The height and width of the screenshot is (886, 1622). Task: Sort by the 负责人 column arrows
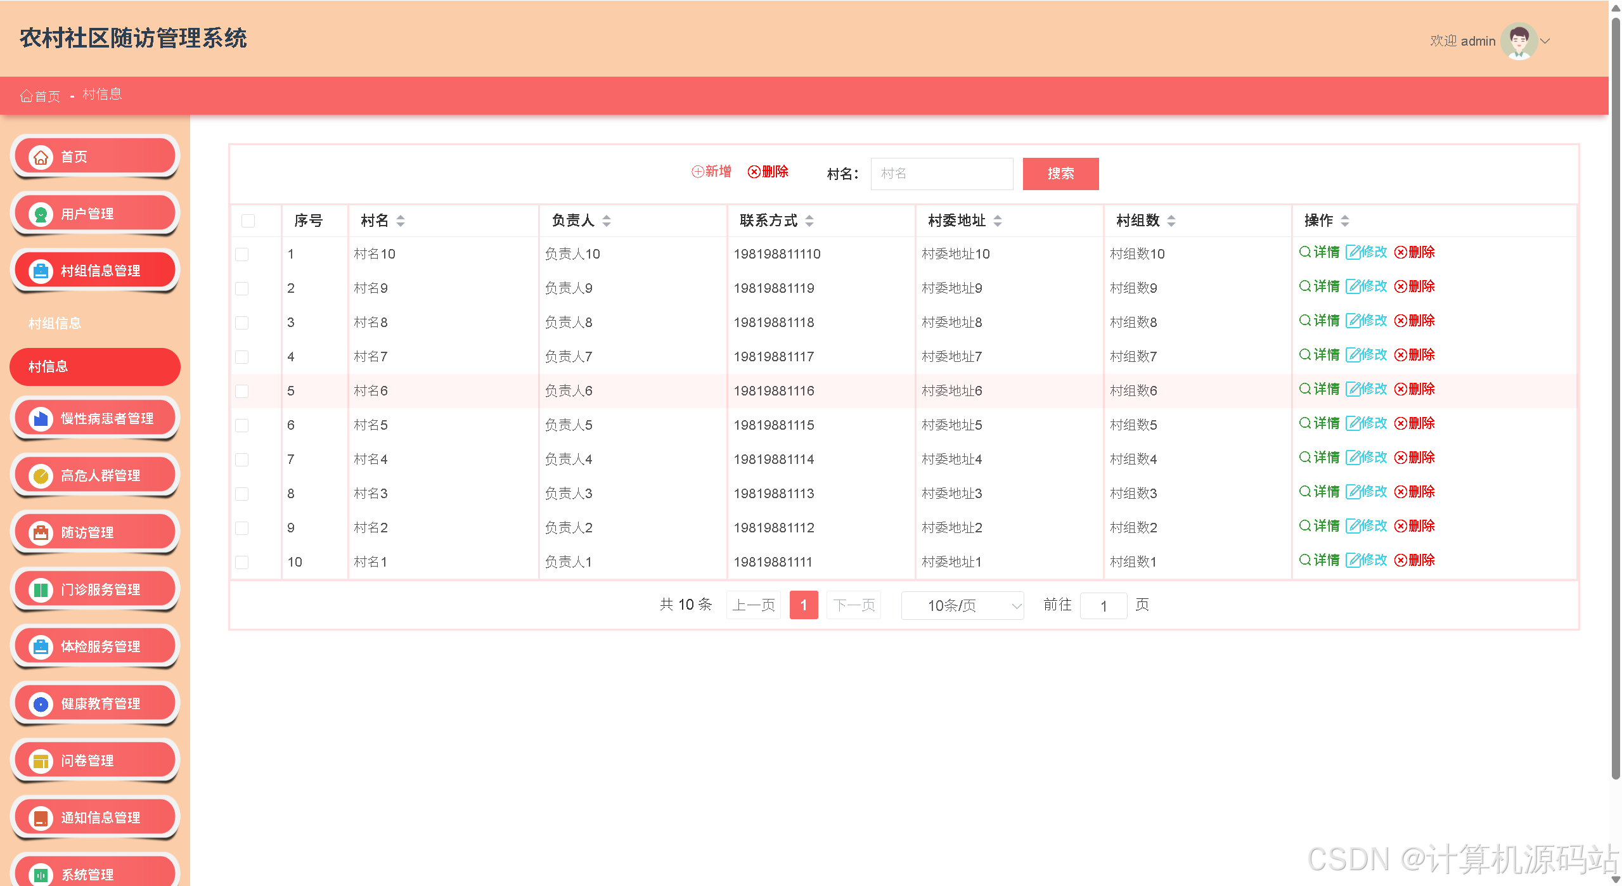tap(607, 221)
